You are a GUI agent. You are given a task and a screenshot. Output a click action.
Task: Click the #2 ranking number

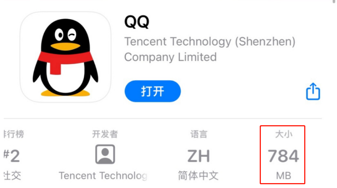[x=12, y=156]
